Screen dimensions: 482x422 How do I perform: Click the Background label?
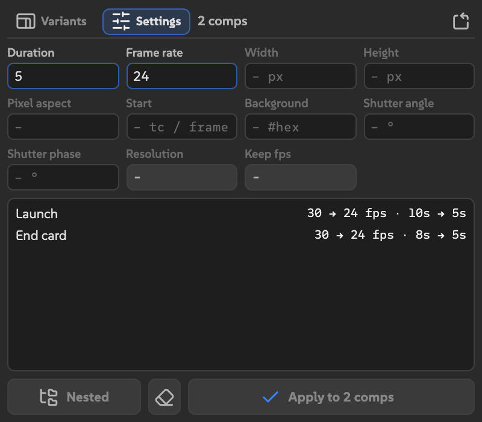pyautogui.click(x=277, y=103)
